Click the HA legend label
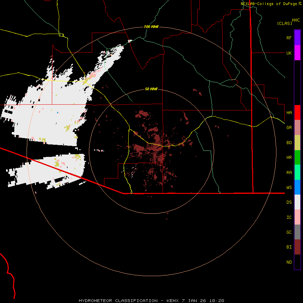303x303 pixels. click(x=289, y=112)
